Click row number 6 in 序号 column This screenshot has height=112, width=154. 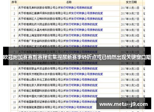pyautogui.click(x=14, y=36)
